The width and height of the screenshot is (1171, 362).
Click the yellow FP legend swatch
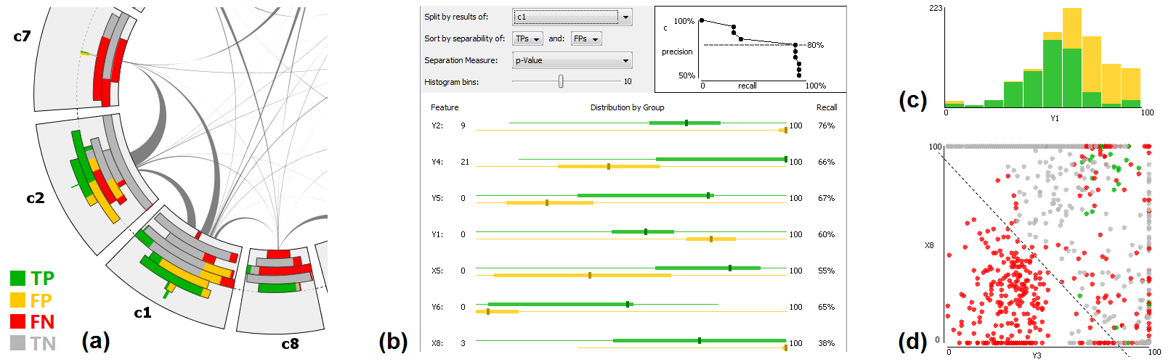18,300
